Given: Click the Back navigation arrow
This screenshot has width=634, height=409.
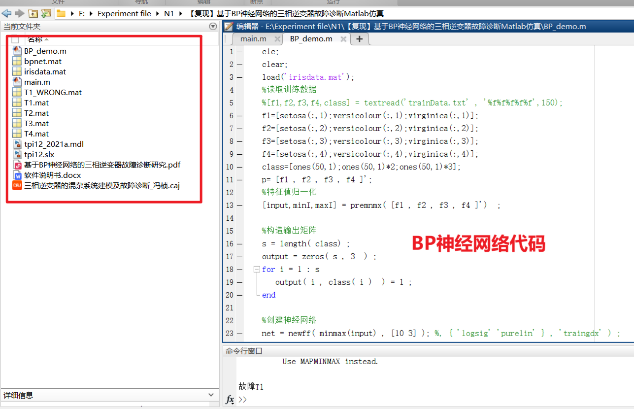Looking at the screenshot, I should point(6,13).
